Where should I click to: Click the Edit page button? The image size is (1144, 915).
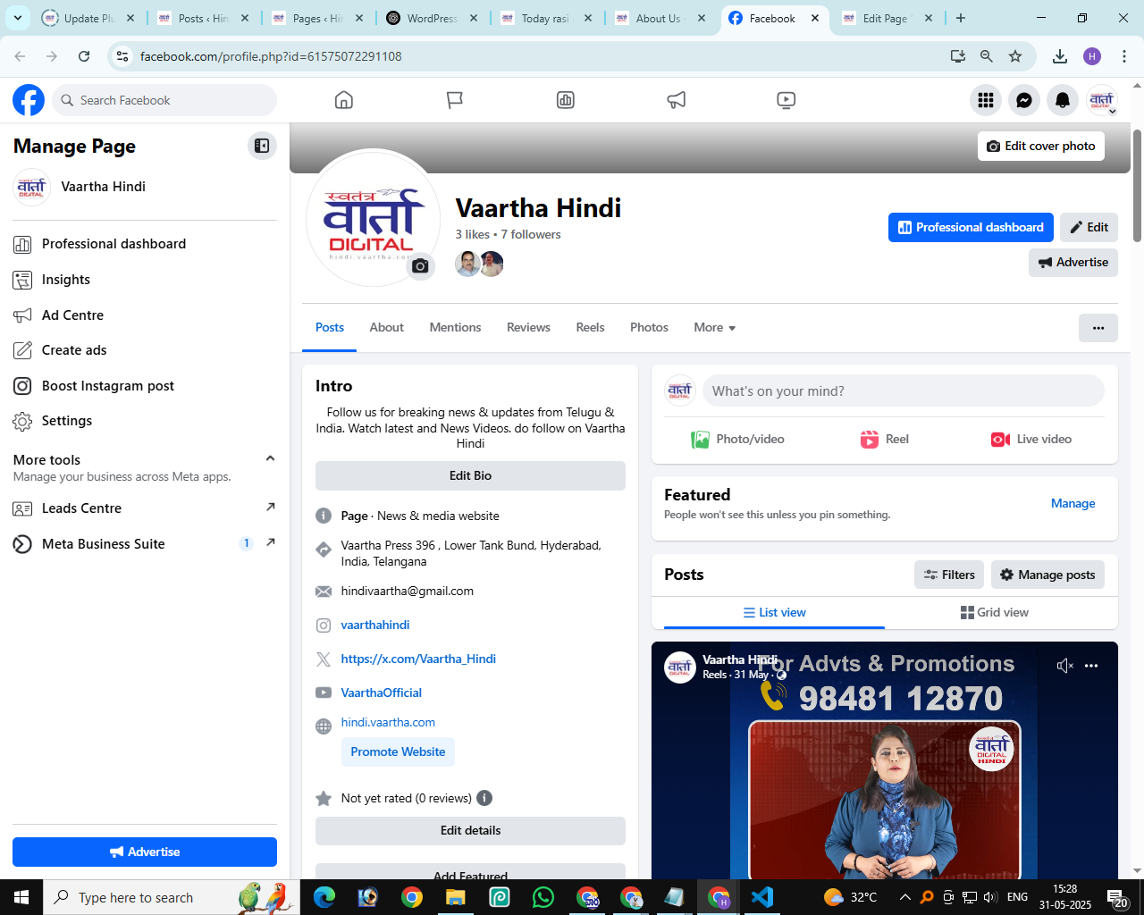[1089, 227]
